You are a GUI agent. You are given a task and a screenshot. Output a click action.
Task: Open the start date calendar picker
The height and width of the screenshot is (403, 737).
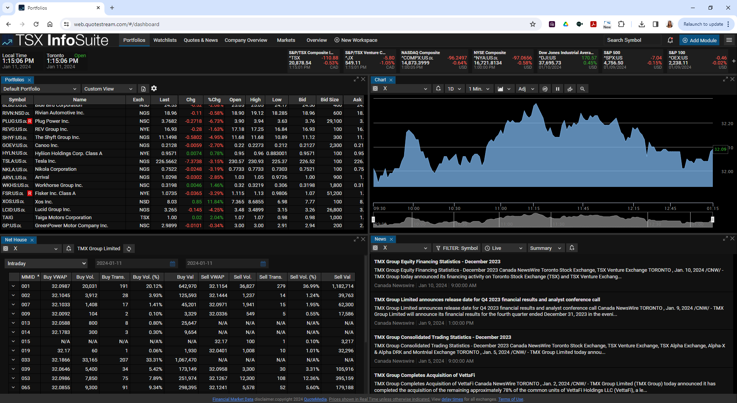173,263
